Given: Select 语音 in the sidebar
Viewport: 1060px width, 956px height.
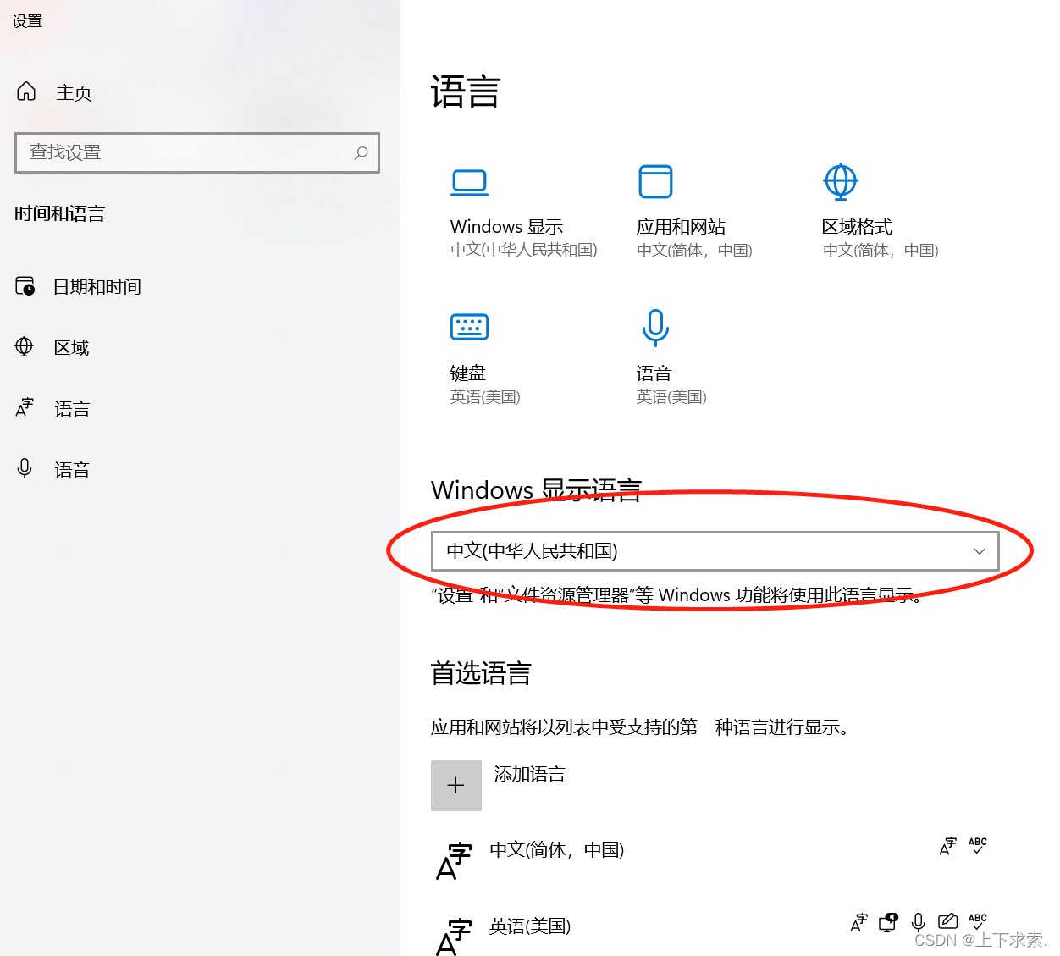Looking at the screenshot, I should (71, 470).
